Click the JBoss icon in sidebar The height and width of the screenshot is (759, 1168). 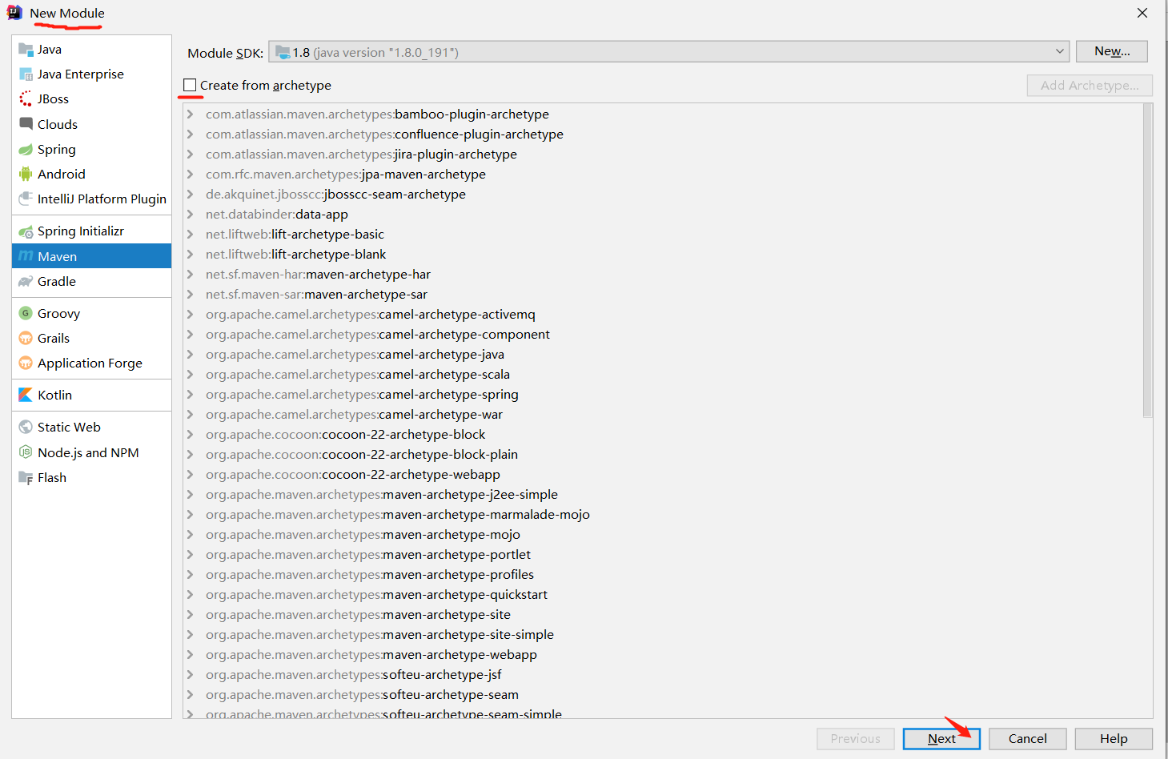pos(26,99)
